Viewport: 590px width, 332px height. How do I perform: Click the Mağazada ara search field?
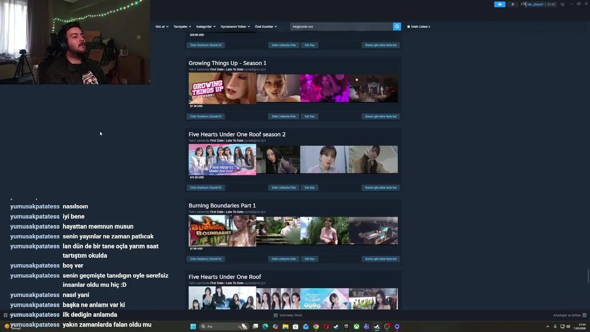(342, 27)
